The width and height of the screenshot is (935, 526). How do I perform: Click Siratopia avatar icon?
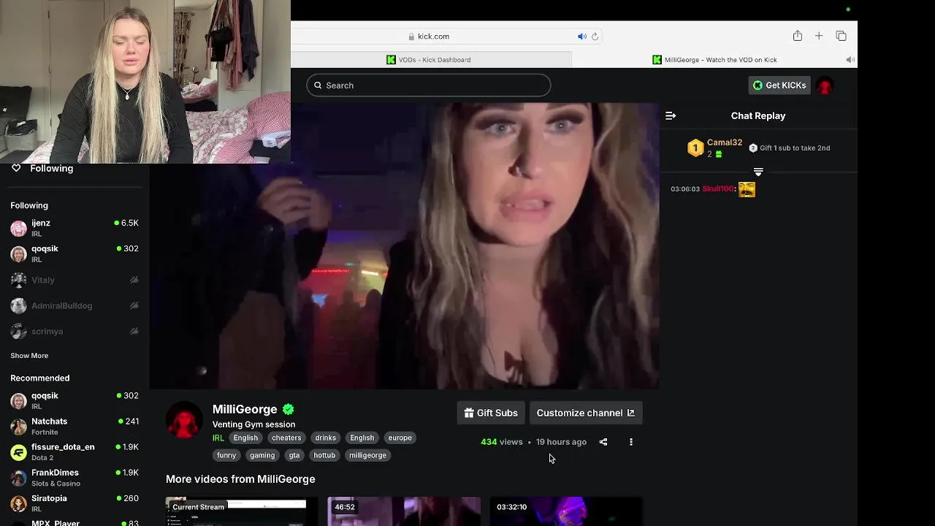(x=18, y=503)
